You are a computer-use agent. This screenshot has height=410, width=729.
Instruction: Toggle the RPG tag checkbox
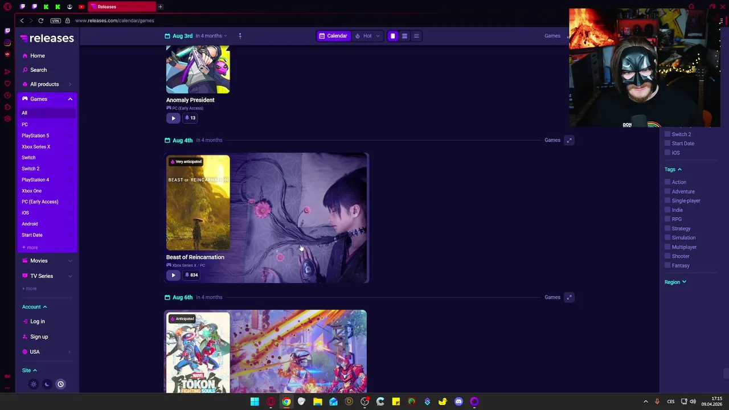pyautogui.click(x=667, y=219)
